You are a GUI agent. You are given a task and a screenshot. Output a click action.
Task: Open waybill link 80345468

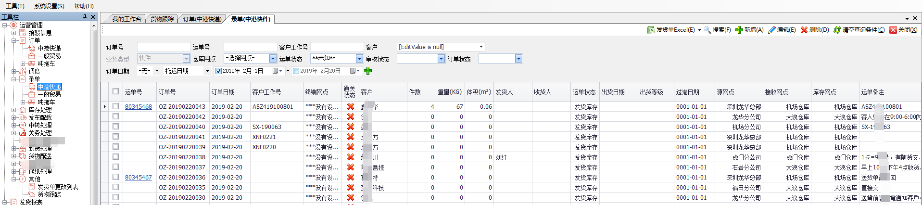click(x=138, y=107)
